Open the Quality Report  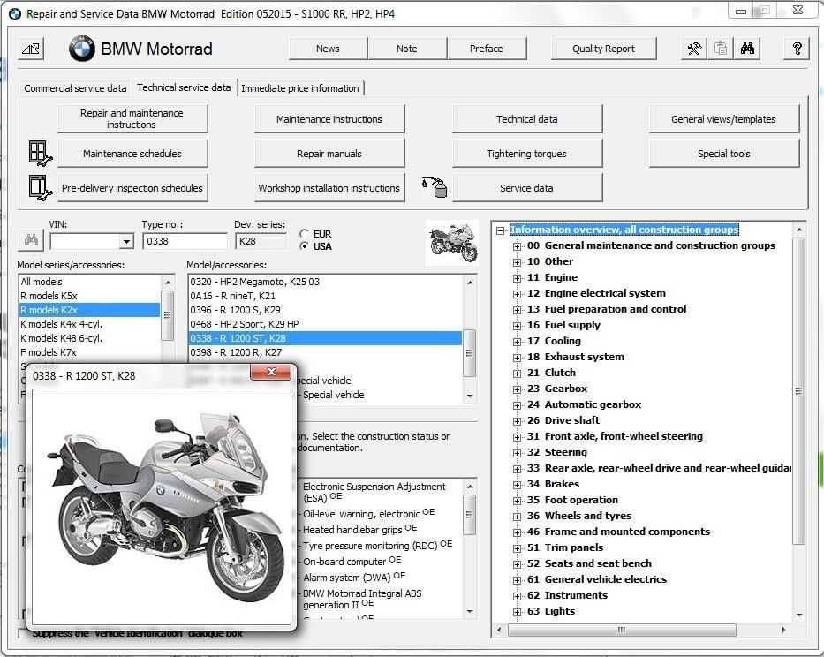click(603, 49)
